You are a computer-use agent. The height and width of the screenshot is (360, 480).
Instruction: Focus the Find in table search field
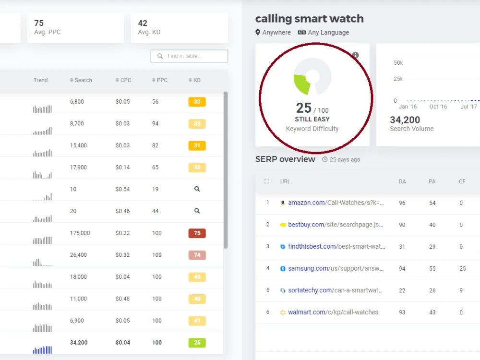tap(189, 56)
